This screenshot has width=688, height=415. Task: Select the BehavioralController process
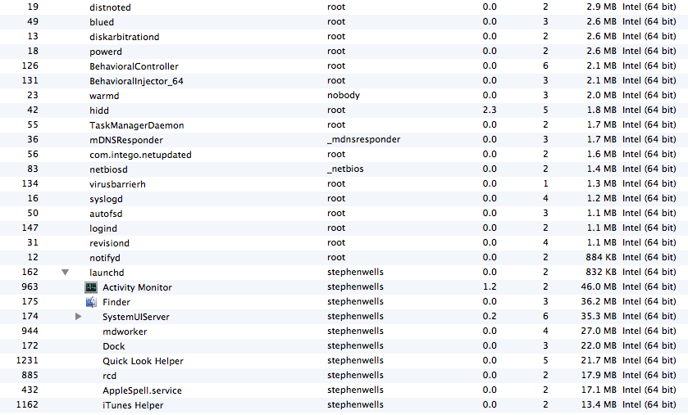[344, 66]
